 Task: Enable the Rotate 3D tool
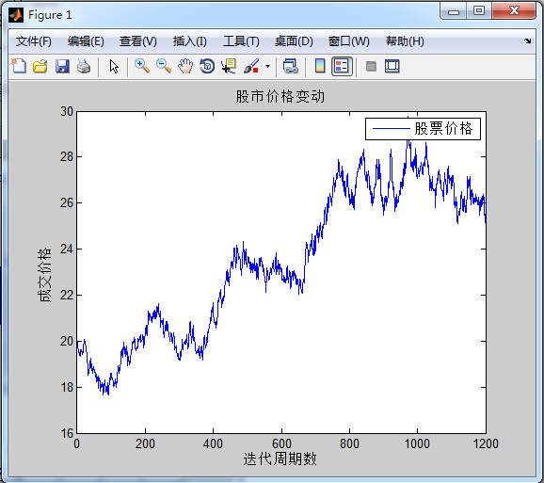[207, 66]
